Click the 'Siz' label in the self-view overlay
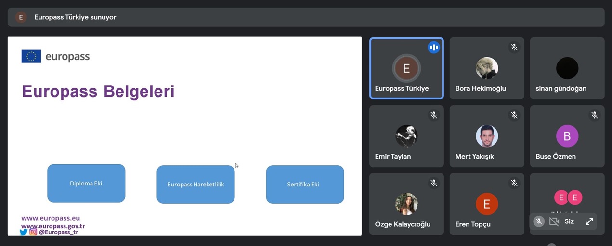This screenshot has height=246, width=612. pyautogui.click(x=569, y=221)
